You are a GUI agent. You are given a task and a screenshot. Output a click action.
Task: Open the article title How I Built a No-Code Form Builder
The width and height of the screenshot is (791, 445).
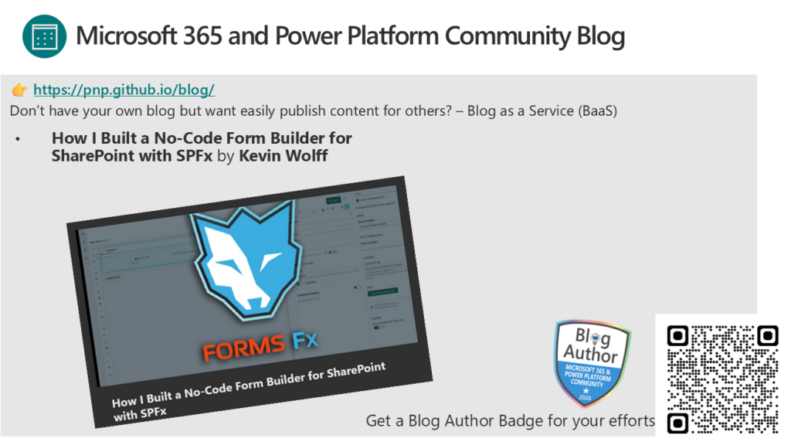point(202,147)
